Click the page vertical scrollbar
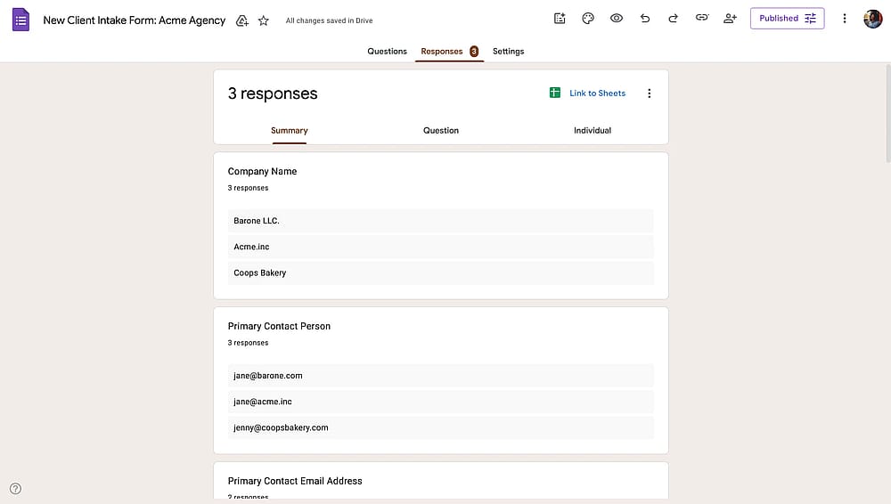Image resolution: width=891 pixels, height=504 pixels. coord(887,114)
